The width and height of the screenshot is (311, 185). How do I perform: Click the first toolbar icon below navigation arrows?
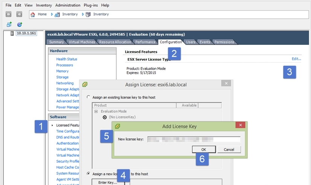[x=9, y=24]
